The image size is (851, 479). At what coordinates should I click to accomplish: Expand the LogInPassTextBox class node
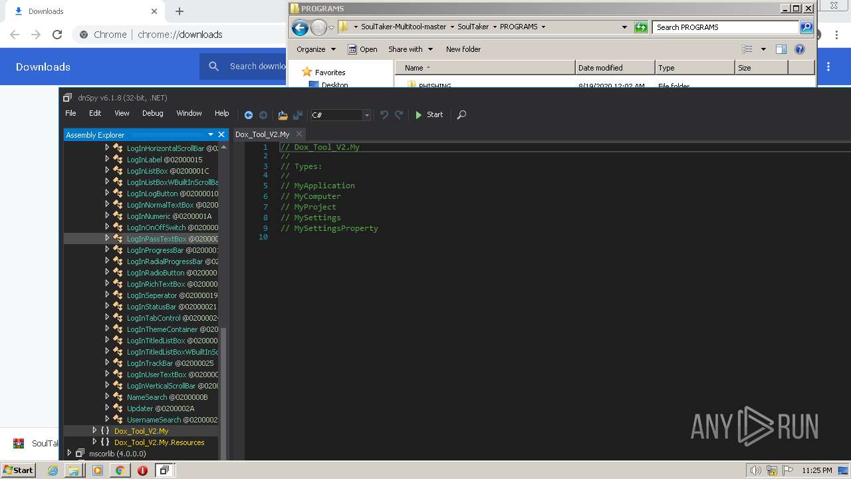click(107, 238)
